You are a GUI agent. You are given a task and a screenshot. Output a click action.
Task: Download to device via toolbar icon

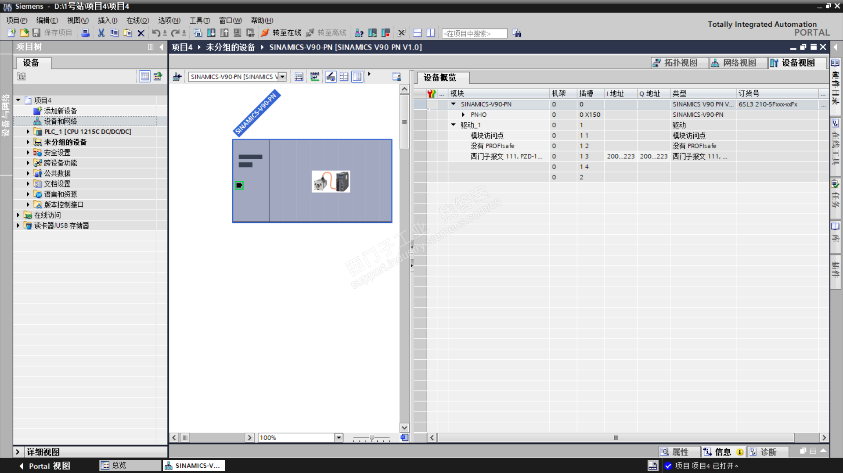click(x=211, y=33)
